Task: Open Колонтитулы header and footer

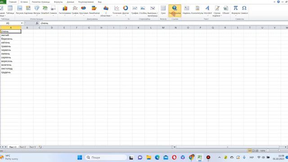Action: (x=197, y=10)
